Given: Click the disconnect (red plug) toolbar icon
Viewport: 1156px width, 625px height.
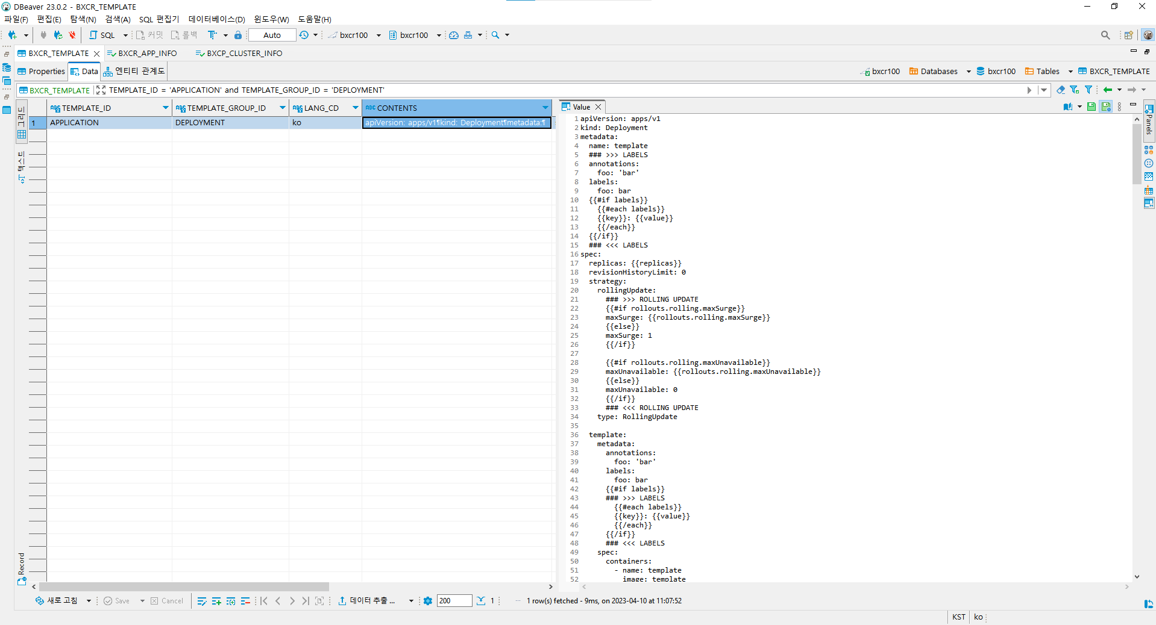Looking at the screenshot, I should [x=72, y=35].
